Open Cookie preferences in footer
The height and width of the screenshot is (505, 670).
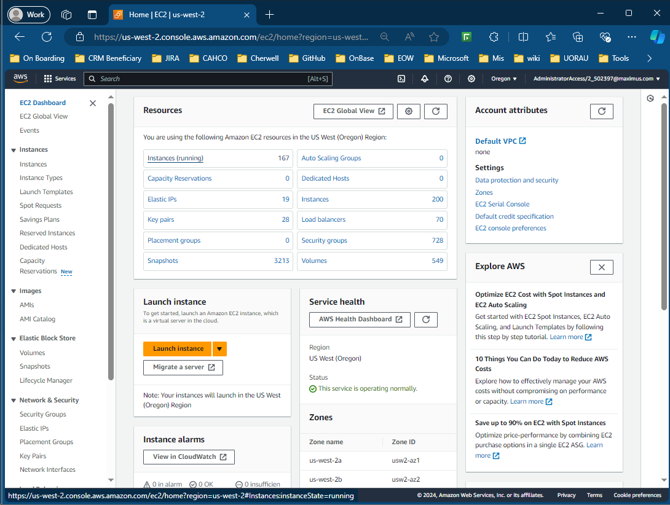click(637, 495)
